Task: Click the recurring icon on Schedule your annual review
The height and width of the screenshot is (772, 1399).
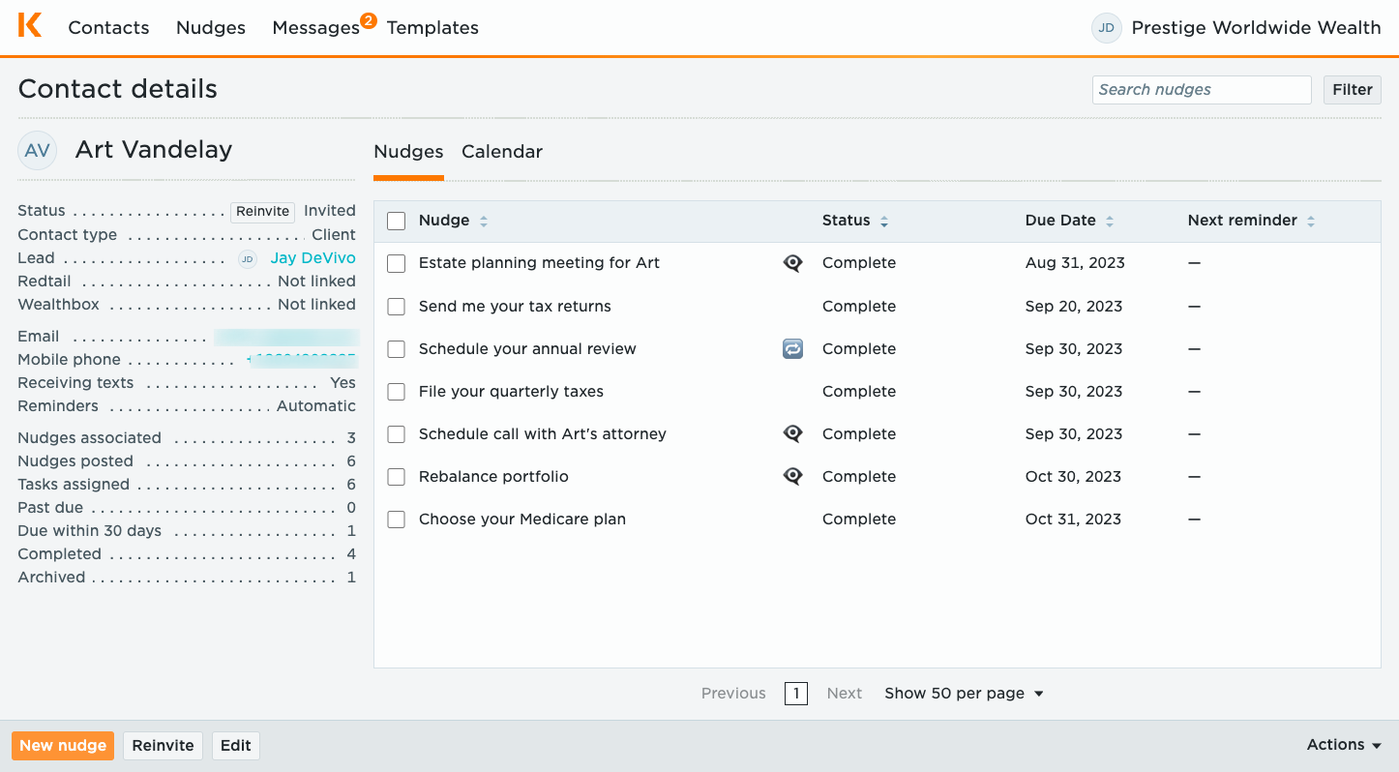Action: [x=792, y=349]
